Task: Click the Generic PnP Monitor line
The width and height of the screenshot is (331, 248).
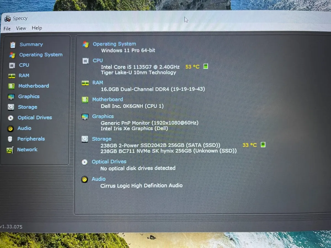Action: [x=150, y=123]
